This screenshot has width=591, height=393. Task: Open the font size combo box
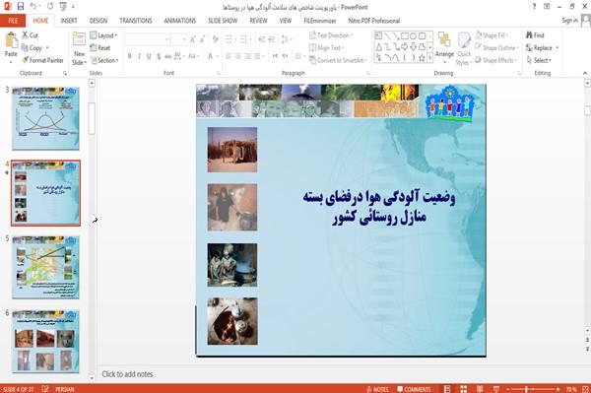pyautogui.click(x=178, y=39)
